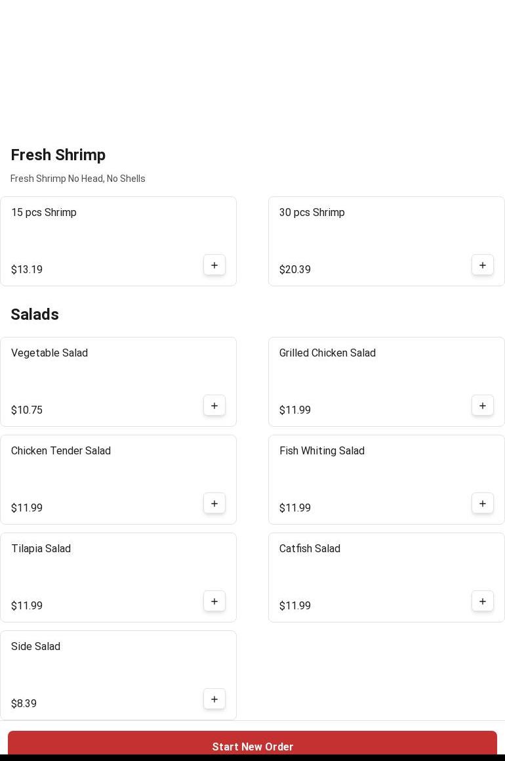Open the Tilapia Salad item name
This screenshot has width=505, height=761.
[41, 549]
